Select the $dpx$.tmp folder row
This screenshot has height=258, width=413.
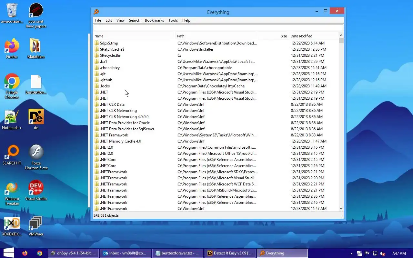point(216,43)
